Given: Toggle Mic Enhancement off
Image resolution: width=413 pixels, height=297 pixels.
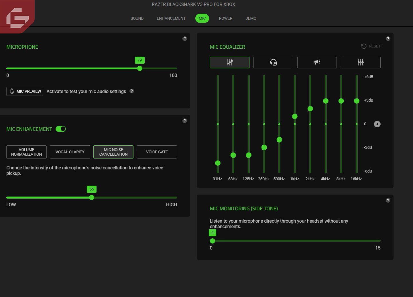Looking at the screenshot, I should [x=61, y=129].
